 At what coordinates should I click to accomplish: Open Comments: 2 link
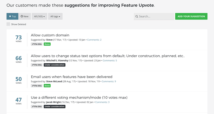[94, 40]
